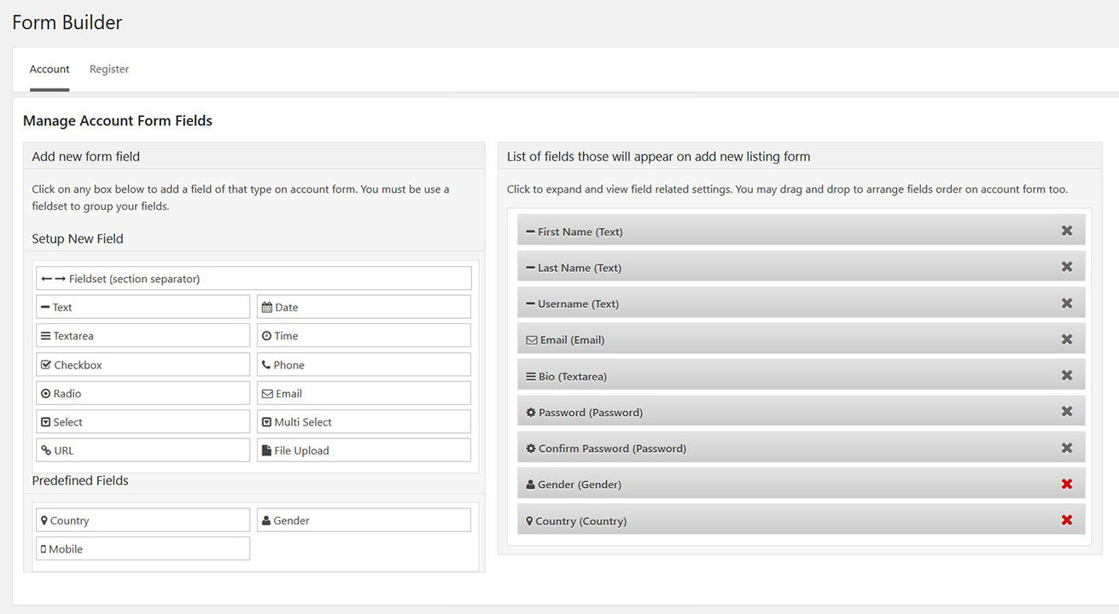This screenshot has height=614, width=1119.
Task: Switch to the Register tab
Action: (x=108, y=68)
